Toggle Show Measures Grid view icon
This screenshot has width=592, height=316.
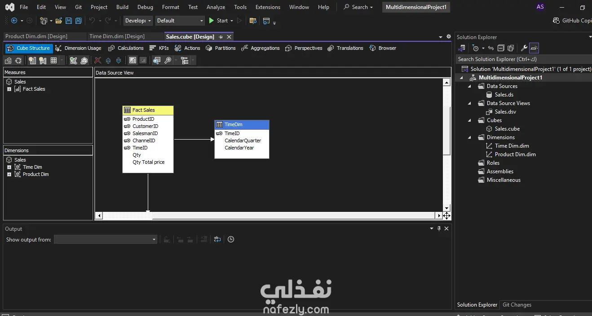pyautogui.click(x=54, y=60)
